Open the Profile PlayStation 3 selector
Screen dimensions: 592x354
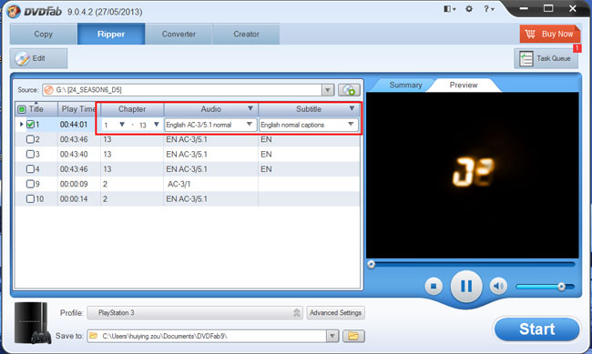click(x=195, y=312)
